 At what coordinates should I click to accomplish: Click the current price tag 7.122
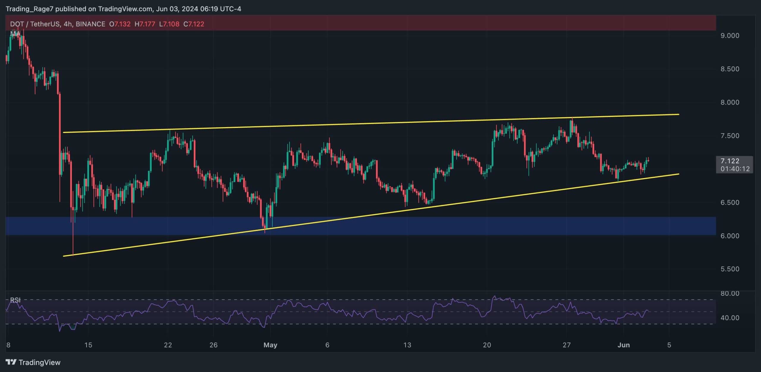pos(730,161)
